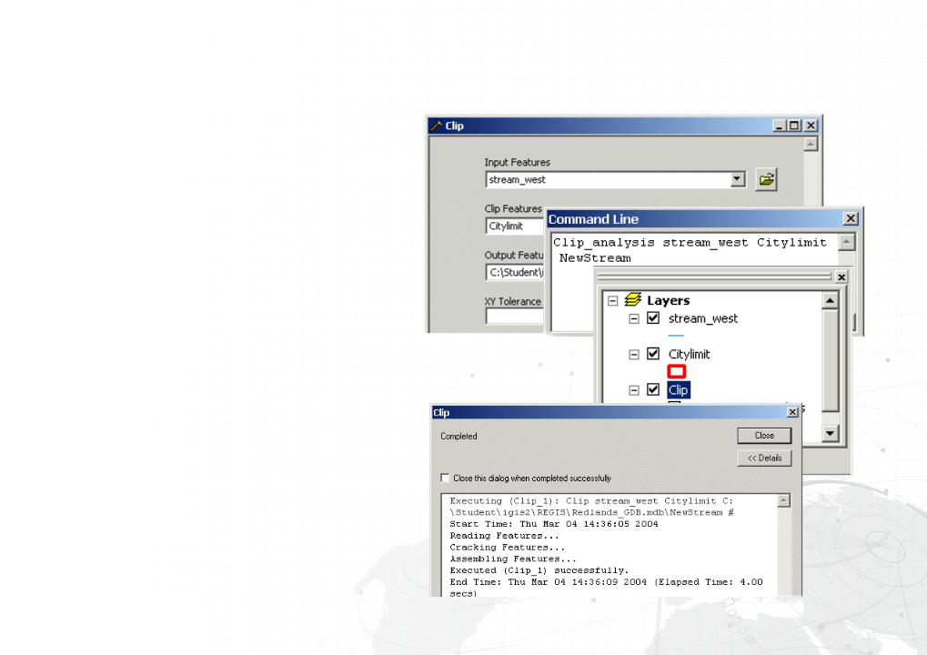
Task: Uncheck the Clip layer visibility checkbox
Action: [652, 389]
